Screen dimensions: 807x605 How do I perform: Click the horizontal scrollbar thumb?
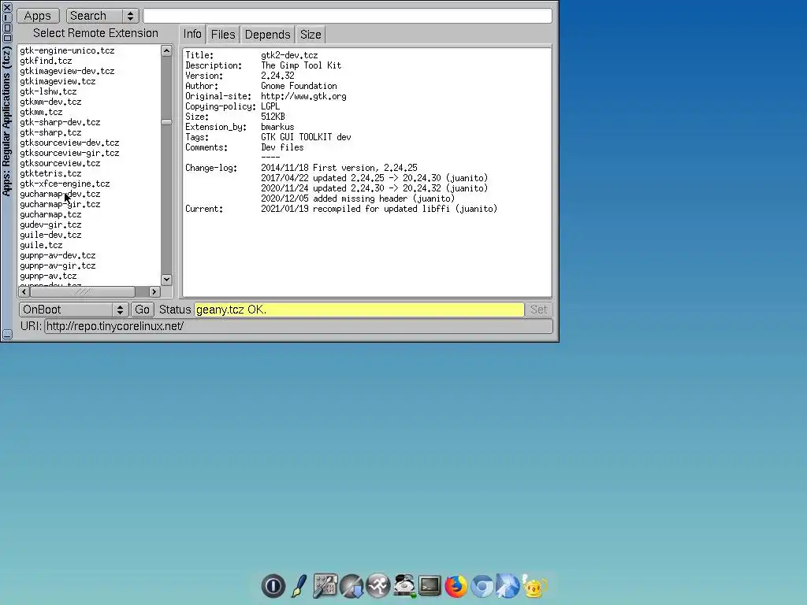tap(82, 291)
